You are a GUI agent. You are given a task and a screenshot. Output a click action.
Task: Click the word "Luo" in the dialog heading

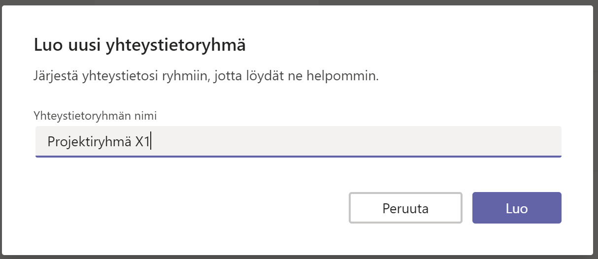(46, 46)
